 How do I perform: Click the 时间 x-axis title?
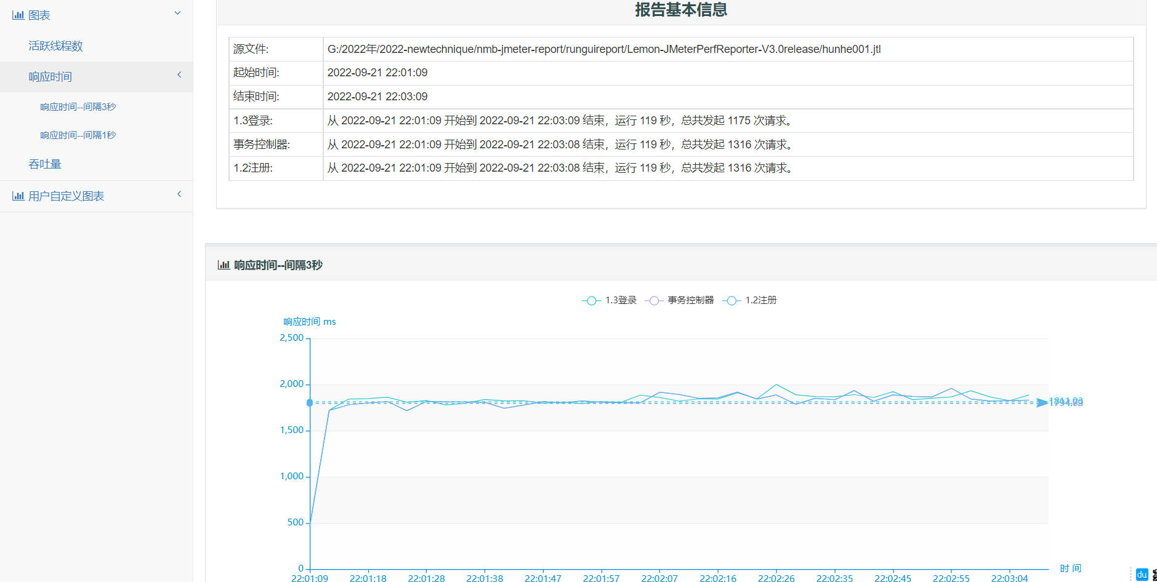1070,568
